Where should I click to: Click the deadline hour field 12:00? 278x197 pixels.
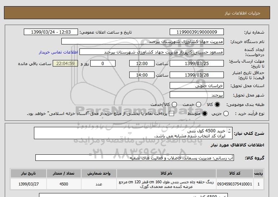pos(142,63)
